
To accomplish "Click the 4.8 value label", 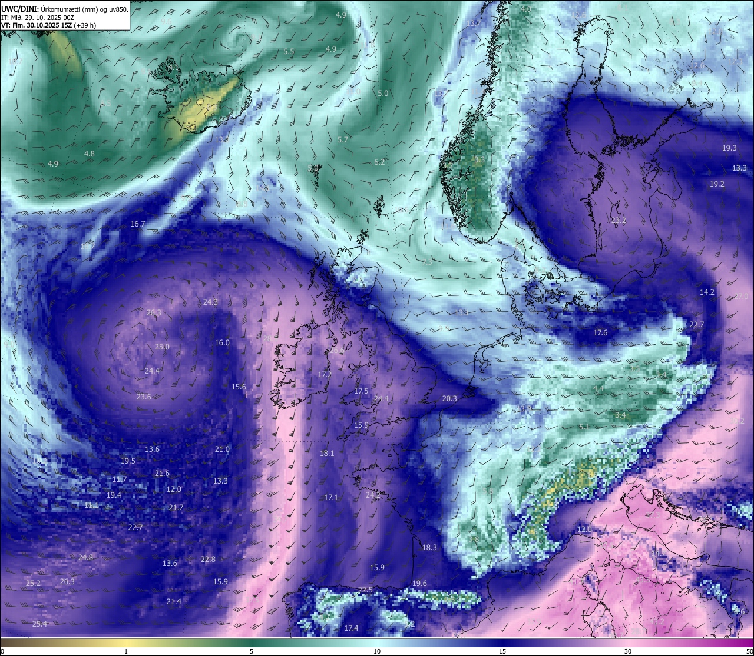I will [x=89, y=154].
